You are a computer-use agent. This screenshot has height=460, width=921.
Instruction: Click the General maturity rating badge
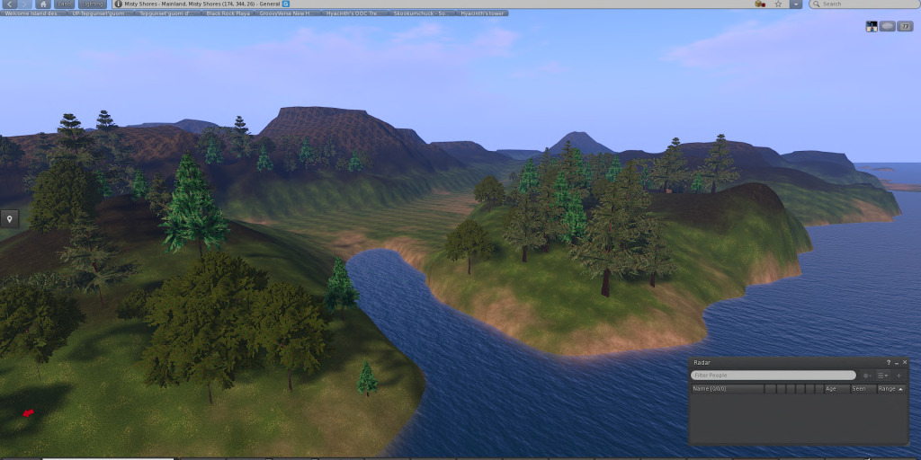[x=286, y=4]
